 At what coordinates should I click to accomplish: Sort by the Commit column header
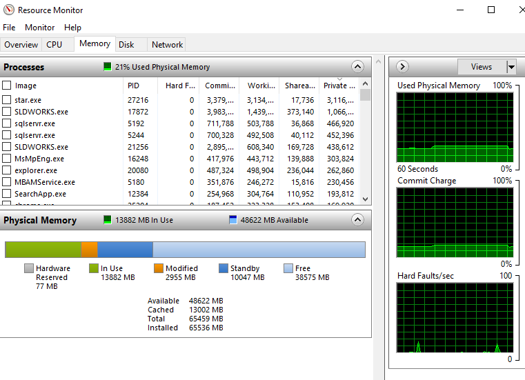click(219, 86)
